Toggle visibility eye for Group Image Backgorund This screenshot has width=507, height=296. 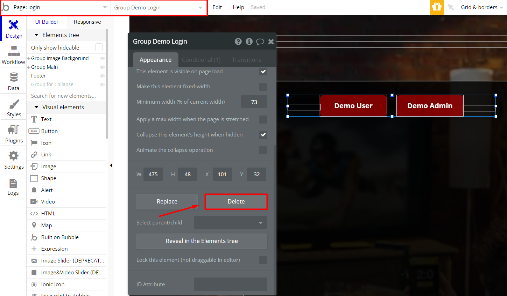point(102,58)
